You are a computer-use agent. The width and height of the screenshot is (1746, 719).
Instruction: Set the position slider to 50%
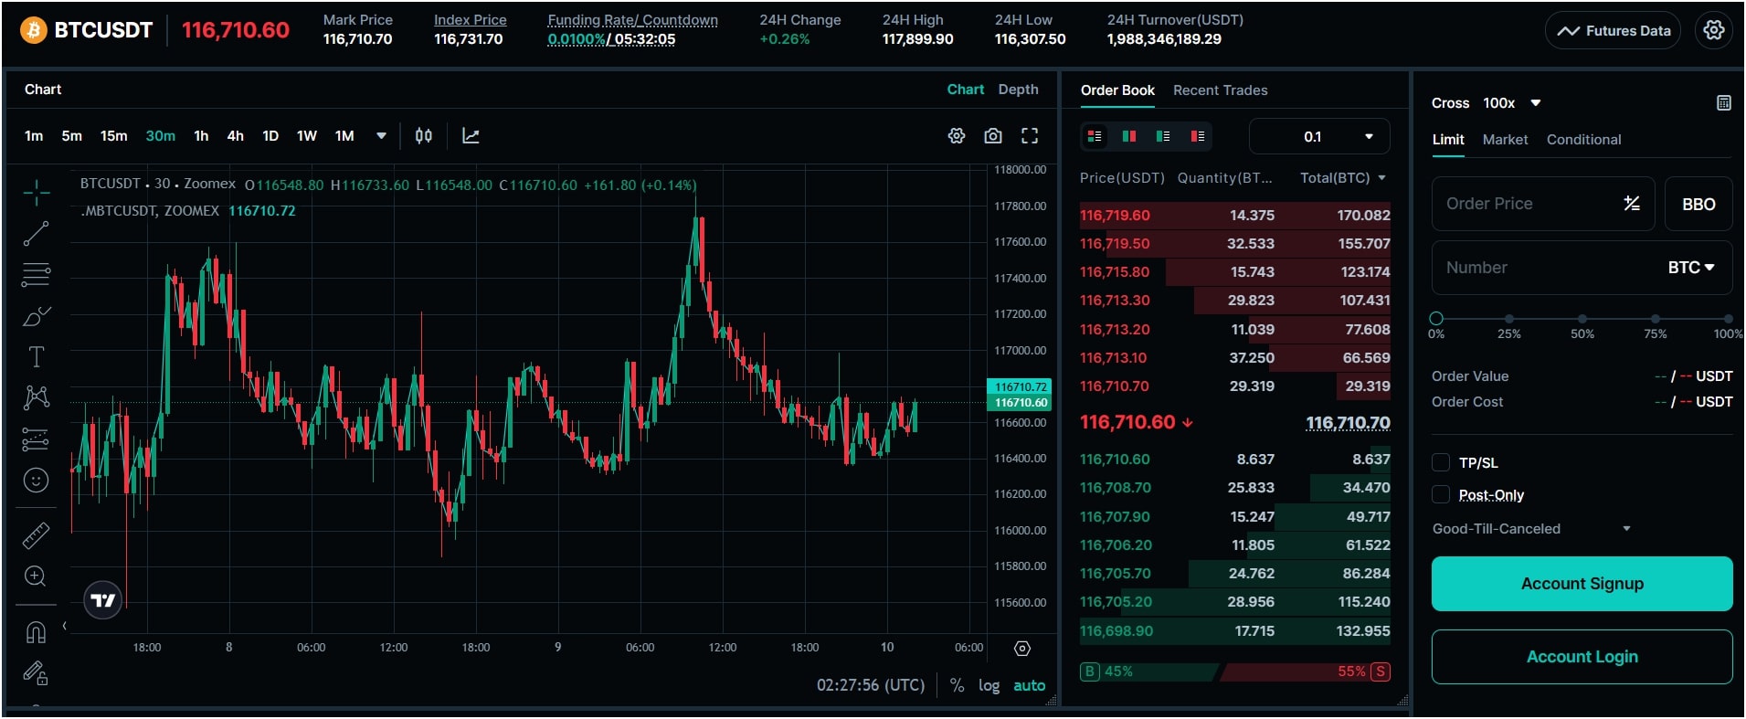coord(1582,319)
